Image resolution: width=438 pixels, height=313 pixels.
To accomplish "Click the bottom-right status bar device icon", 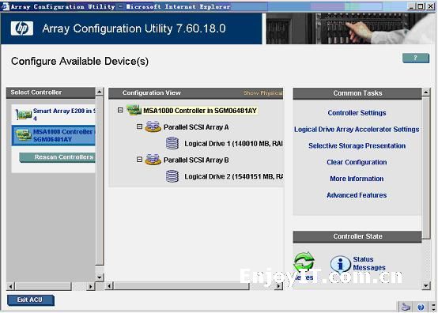I will [406, 307].
